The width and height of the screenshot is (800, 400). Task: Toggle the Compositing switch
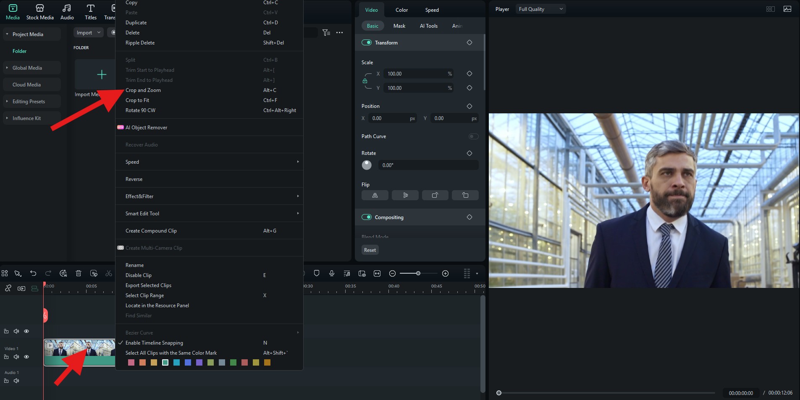pyautogui.click(x=367, y=217)
